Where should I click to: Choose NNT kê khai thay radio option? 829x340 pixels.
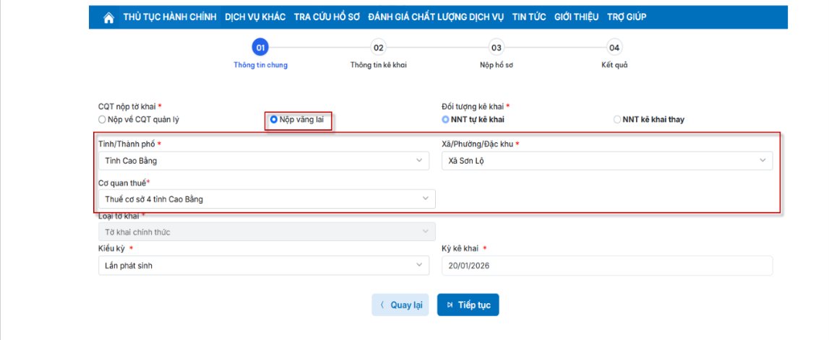pos(617,119)
